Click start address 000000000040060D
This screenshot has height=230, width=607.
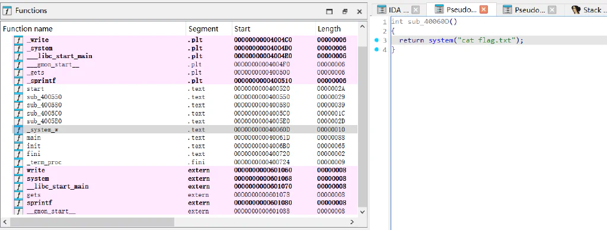(x=263, y=129)
